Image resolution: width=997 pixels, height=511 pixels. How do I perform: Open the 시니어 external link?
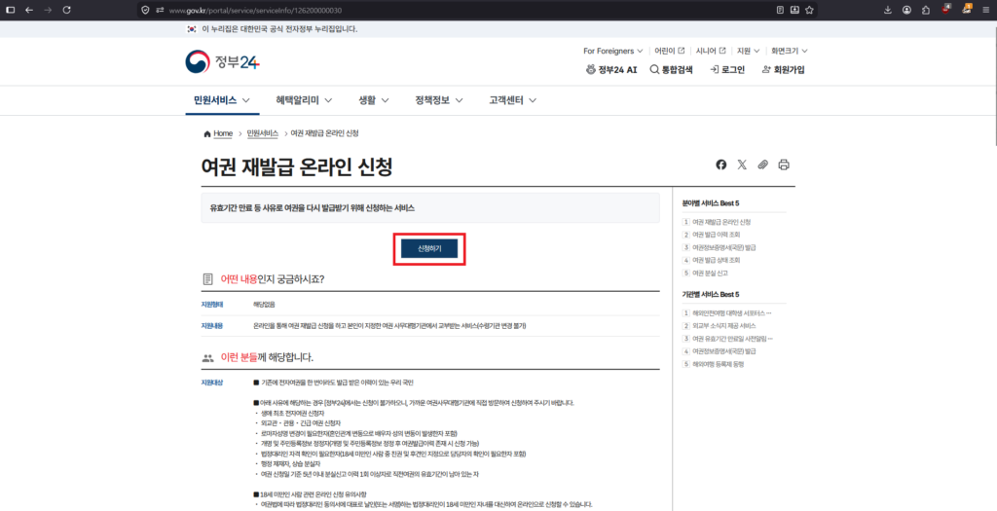click(710, 51)
